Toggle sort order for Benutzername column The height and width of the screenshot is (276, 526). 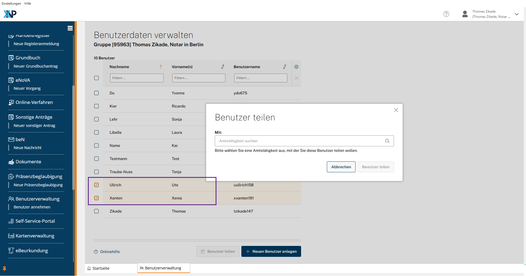[285, 67]
